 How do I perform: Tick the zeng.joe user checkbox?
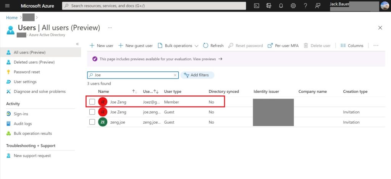[92, 122]
